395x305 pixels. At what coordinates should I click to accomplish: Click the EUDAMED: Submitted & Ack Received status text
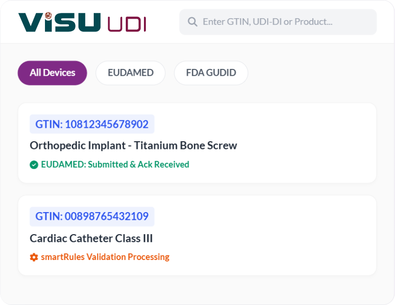[115, 164]
